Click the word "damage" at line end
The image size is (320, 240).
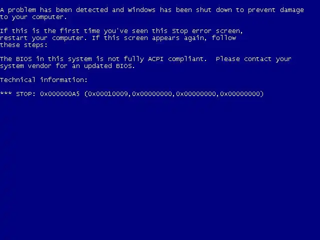coord(292,10)
